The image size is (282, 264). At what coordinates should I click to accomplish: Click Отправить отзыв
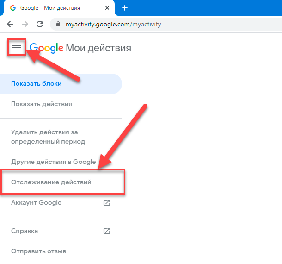pos(39,251)
